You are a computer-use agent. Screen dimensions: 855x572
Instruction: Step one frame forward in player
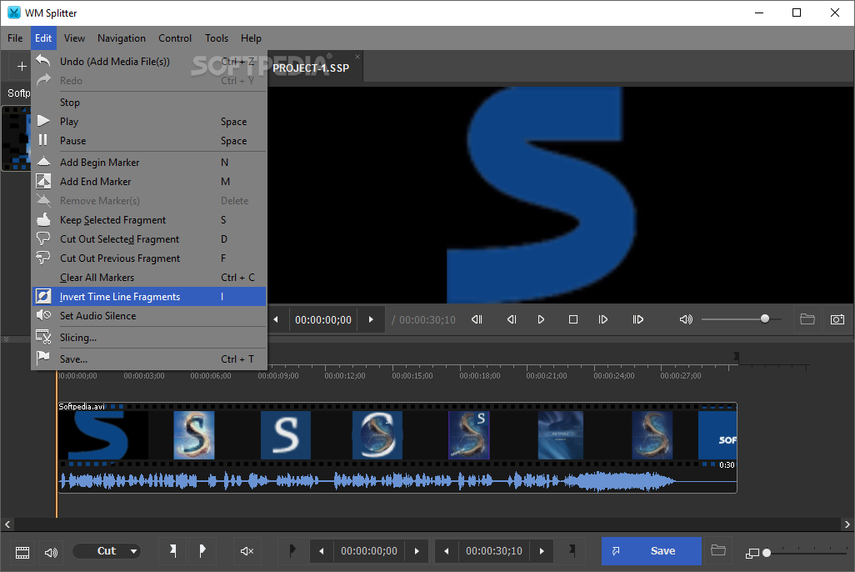click(x=603, y=320)
